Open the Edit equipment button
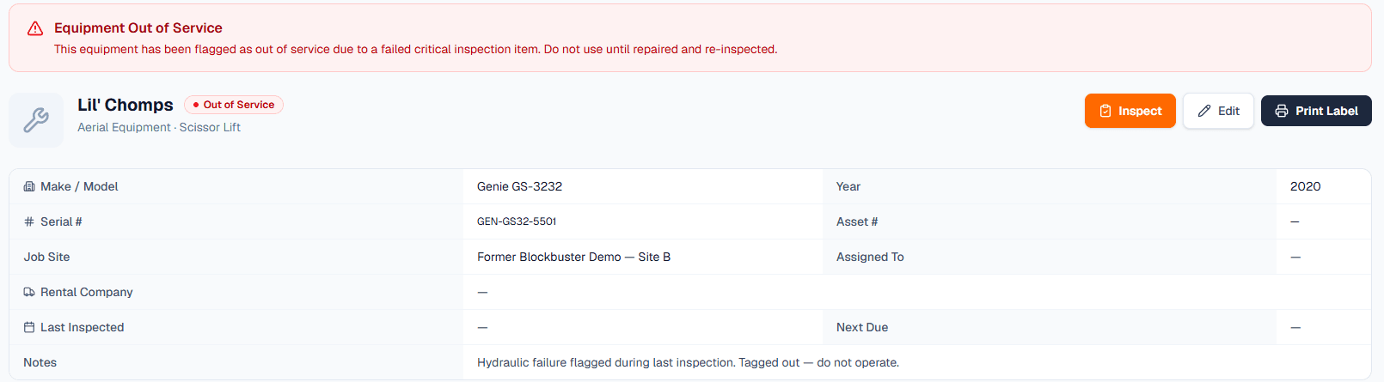The height and width of the screenshot is (382, 1384). (x=1218, y=111)
